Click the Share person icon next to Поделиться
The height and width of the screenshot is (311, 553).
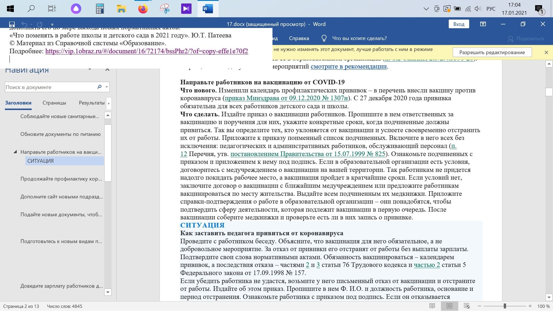[510, 39]
